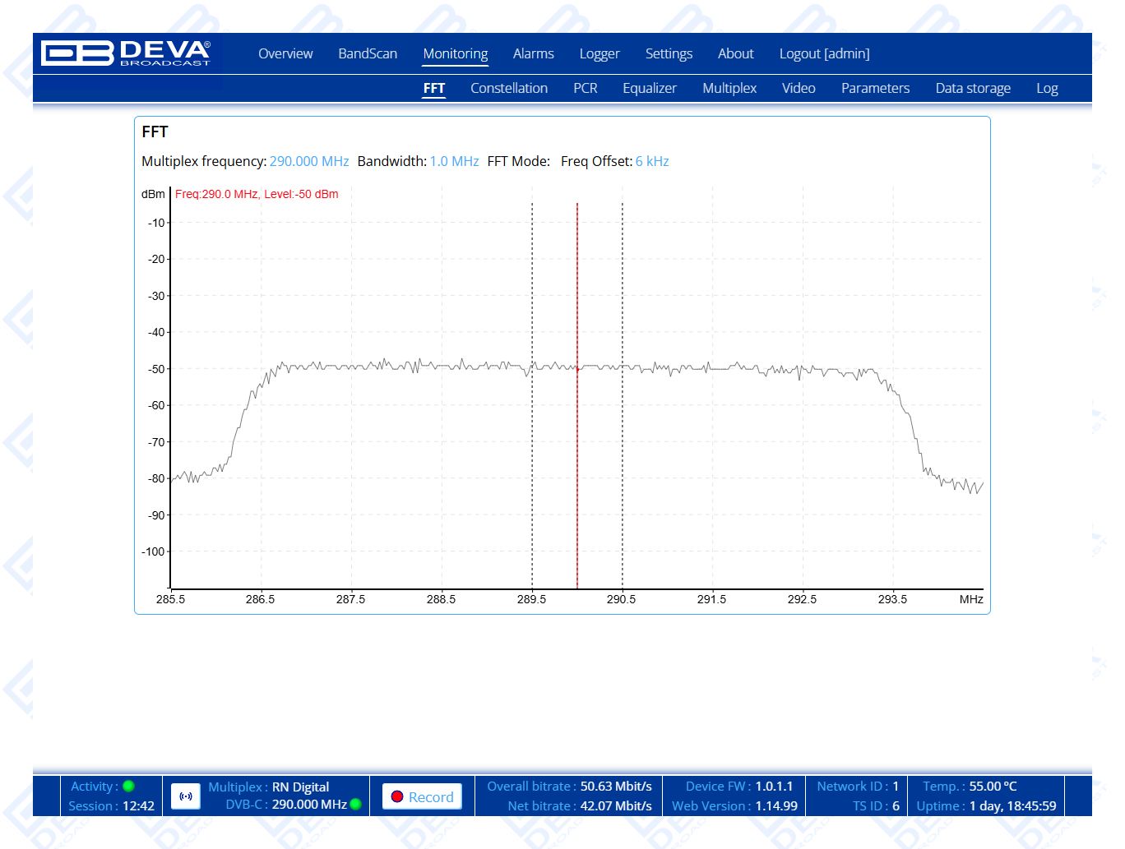Click the 1.0 MHz bandwidth value

tap(454, 162)
